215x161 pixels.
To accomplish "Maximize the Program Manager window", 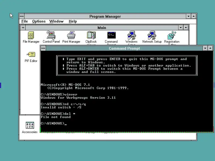I will pyautogui.click(x=193, y=16).
